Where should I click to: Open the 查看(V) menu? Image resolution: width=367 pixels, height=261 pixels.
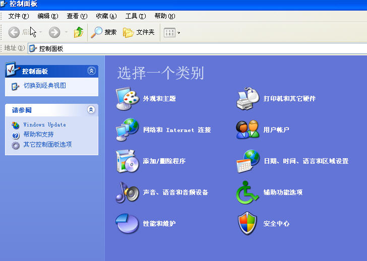pyautogui.click(x=77, y=16)
